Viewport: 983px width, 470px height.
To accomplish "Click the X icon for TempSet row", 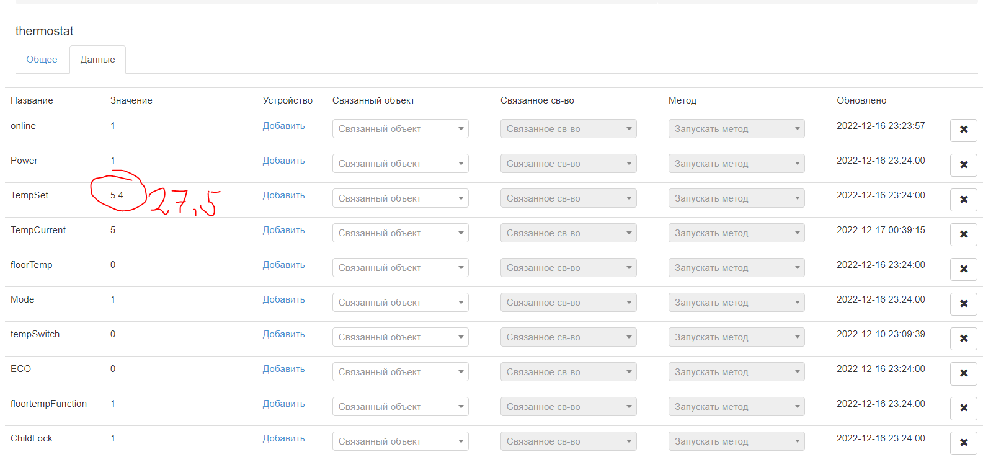I will (963, 199).
